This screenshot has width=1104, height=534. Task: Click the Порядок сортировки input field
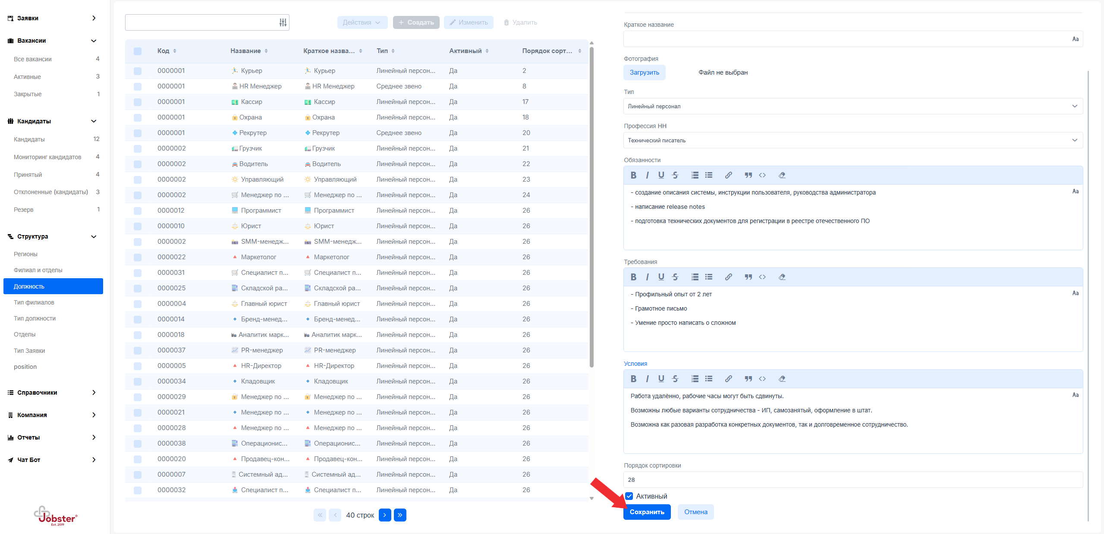click(852, 480)
